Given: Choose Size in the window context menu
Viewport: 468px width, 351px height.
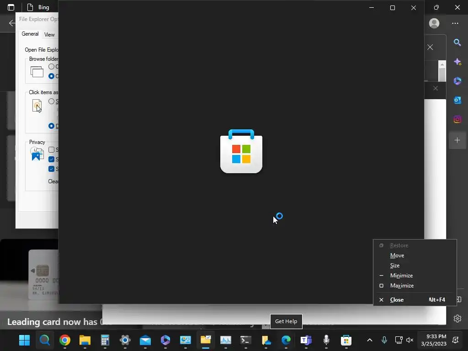Looking at the screenshot, I should [x=415, y=266].
